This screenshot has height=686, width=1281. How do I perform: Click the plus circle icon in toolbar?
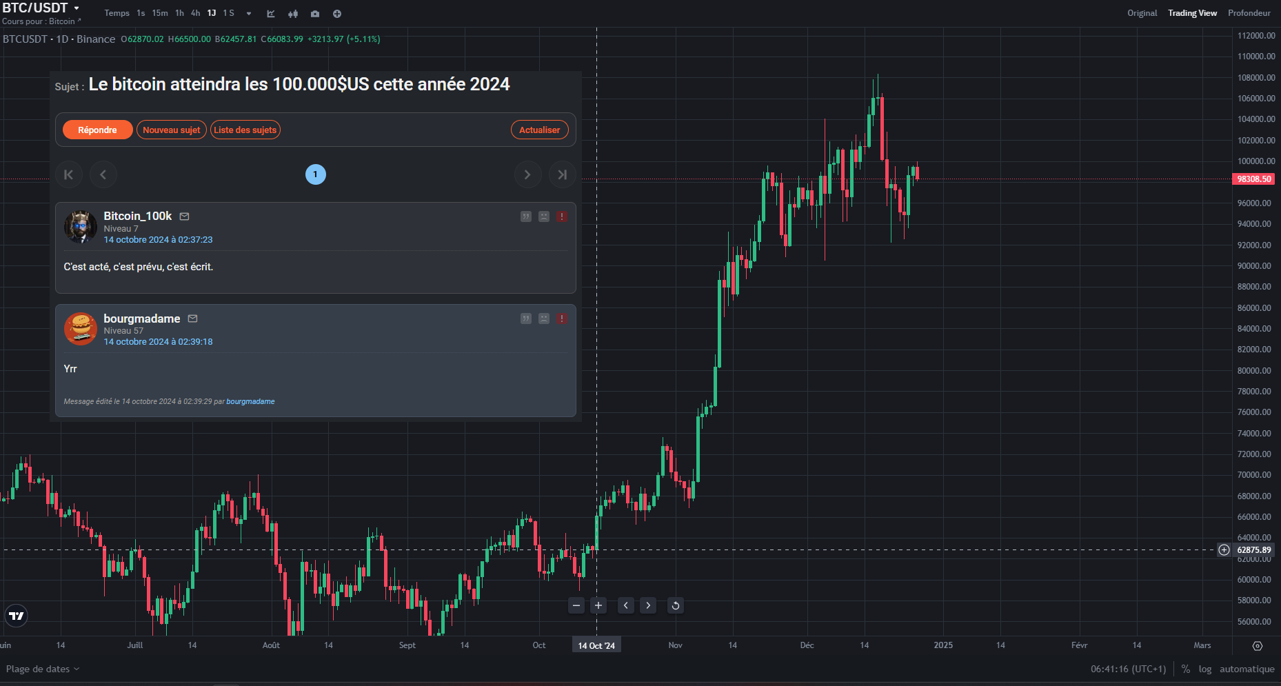pyautogui.click(x=337, y=14)
